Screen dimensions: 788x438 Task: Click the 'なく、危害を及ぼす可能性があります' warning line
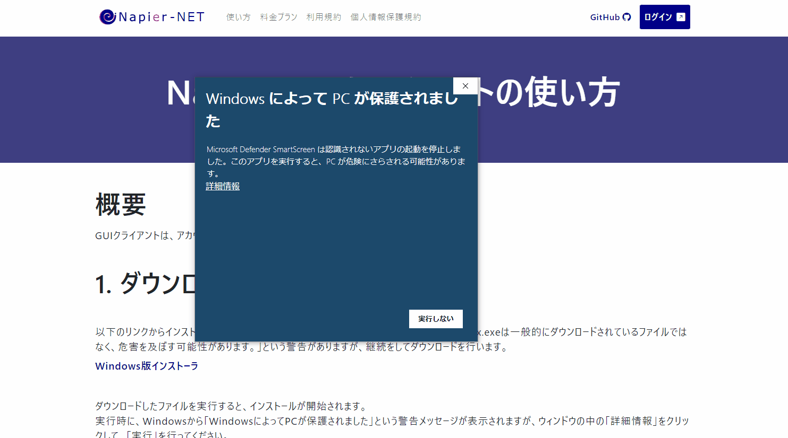tap(302, 347)
